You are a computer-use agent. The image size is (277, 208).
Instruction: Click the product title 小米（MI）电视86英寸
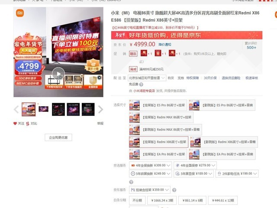click(185, 16)
